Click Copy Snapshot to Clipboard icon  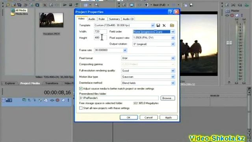(185, 5)
